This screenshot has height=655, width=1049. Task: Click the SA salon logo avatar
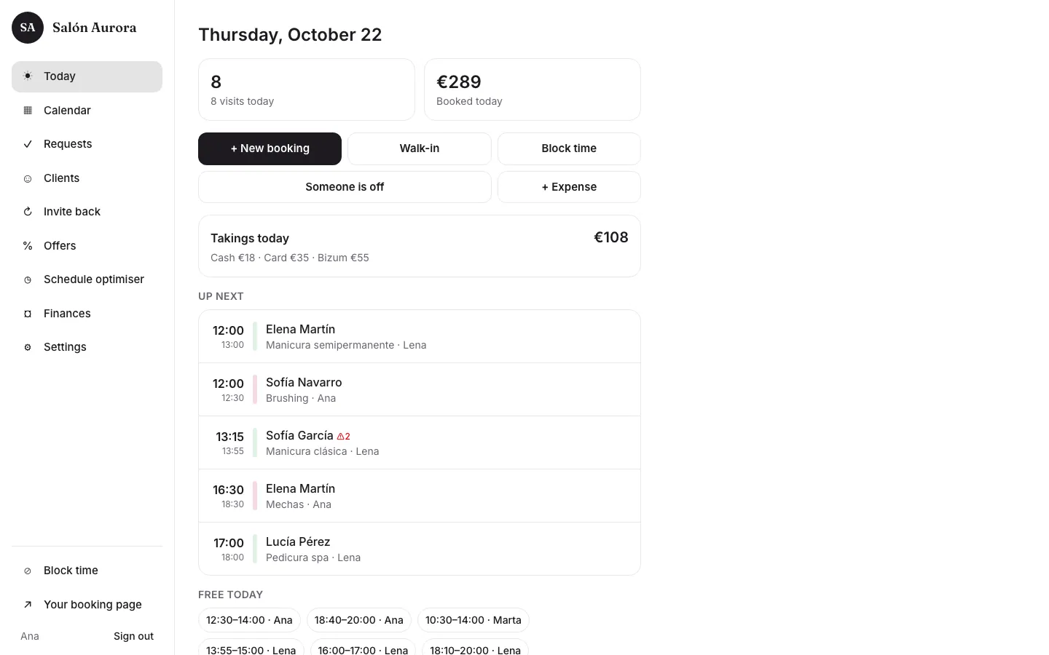pyautogui.click(x=28, y=28)
